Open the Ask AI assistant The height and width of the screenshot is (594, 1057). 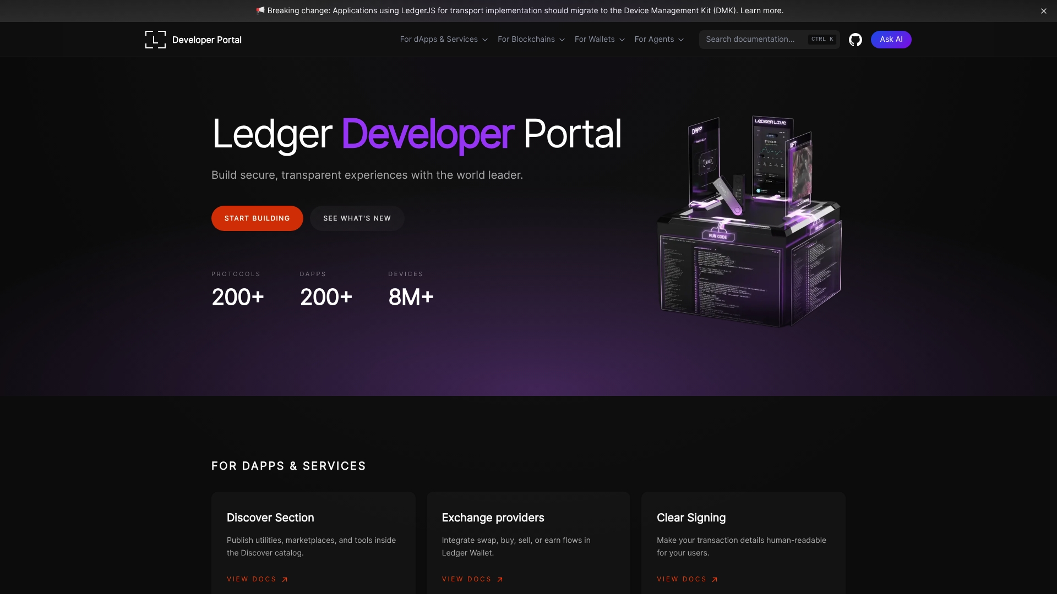891,40
